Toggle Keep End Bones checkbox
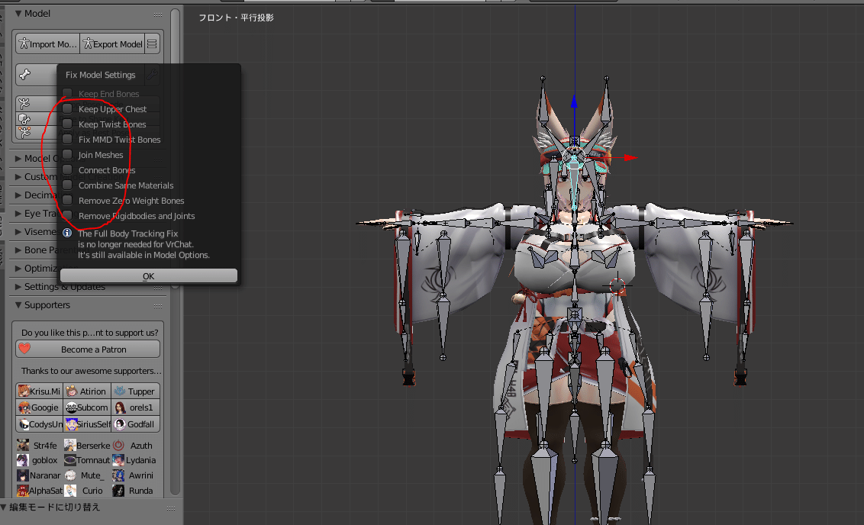This screenshot has height=525, width=864. click(67, 93)
